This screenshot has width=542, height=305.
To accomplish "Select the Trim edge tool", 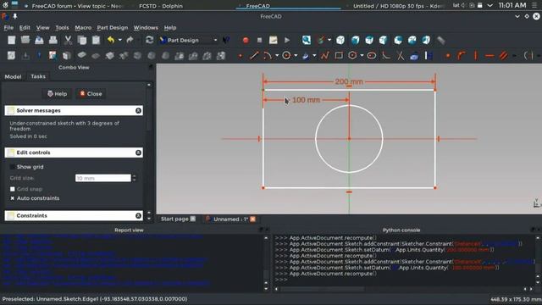I will click(400, 55).
